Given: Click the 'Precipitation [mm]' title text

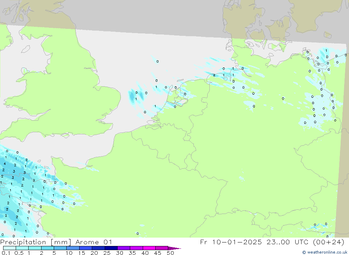Looking at the screenshot, I should pyautogui.click(x=36, y=242).
